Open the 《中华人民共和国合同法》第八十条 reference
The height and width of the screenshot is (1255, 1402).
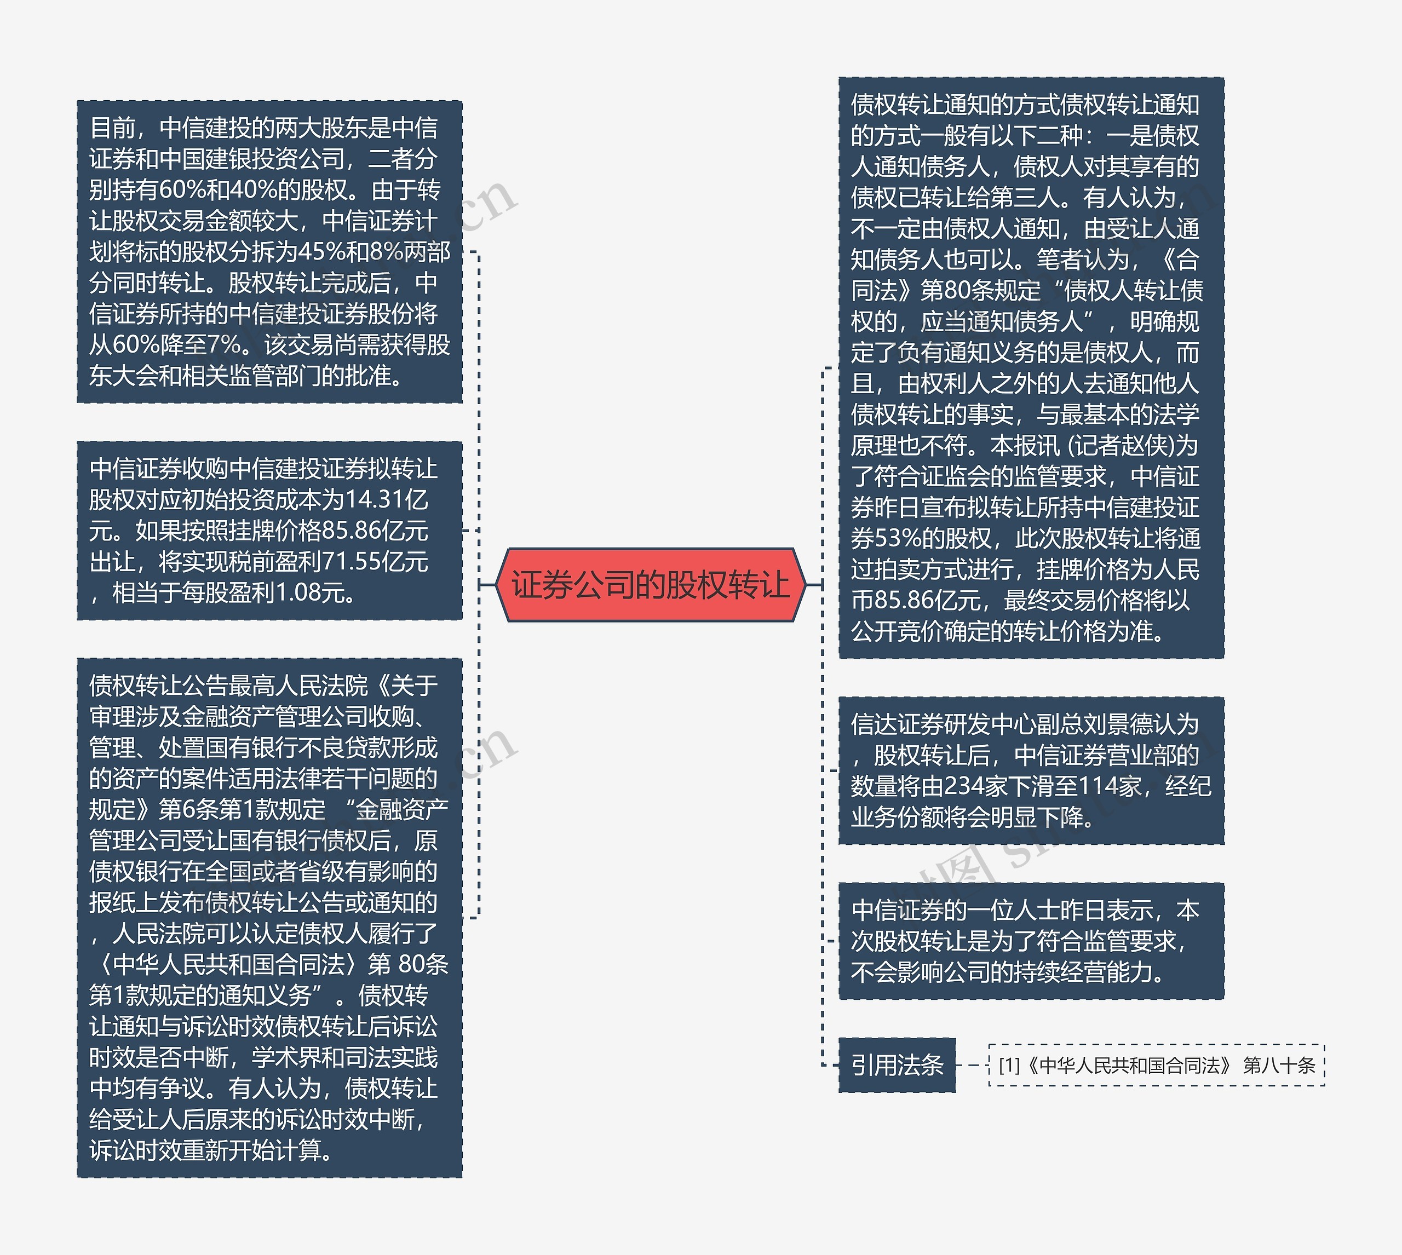pyautogui.click(x=1157, y=1066)
